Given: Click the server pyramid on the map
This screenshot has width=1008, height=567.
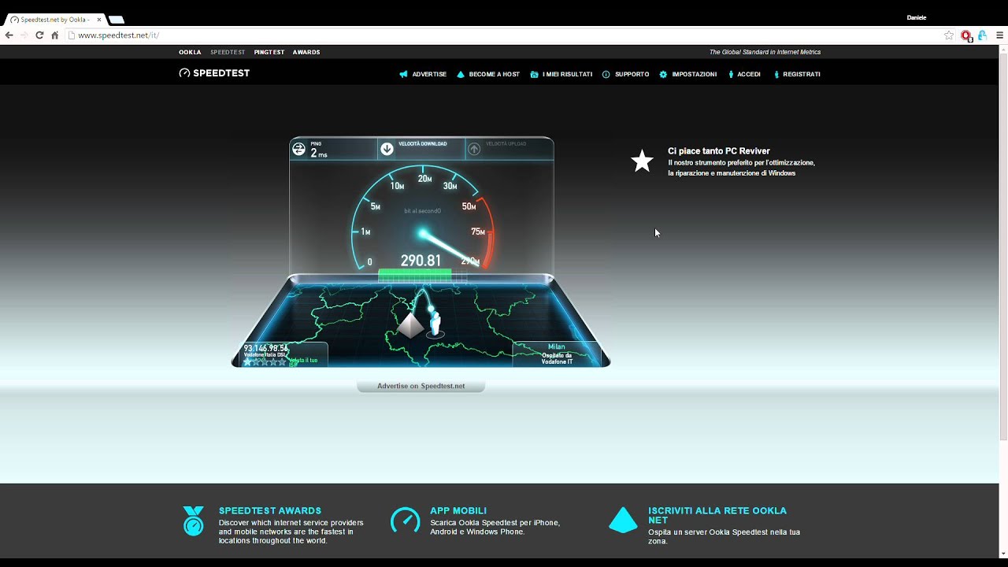Looking at the screenshot, I should pos(410,325).
